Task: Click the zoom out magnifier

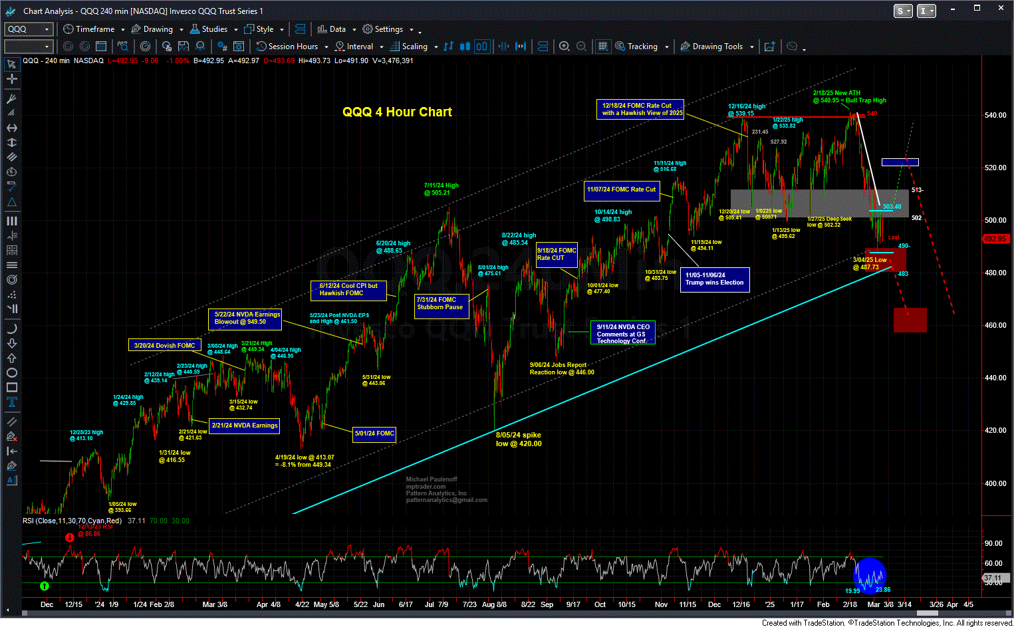Action: 581,47
